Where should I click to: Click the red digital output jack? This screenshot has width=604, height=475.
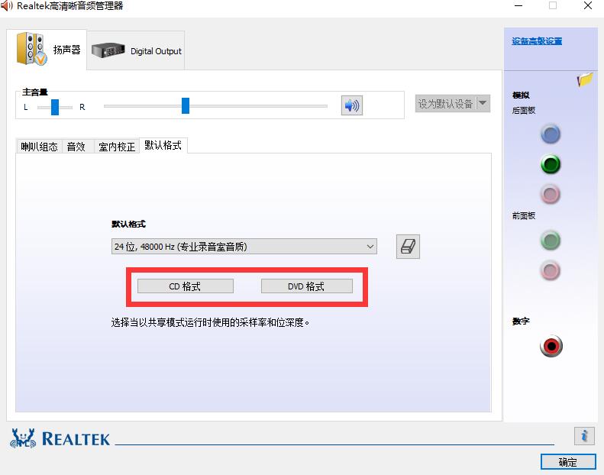coord(551,346)
